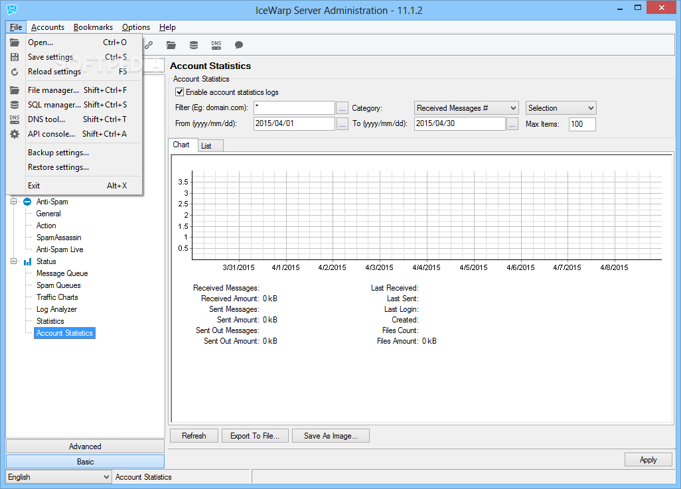Viewport: 681px width, 489px height.
Task: Collapse the Anti-Spam tree node
Action: pyautogui.click(x=13, y=202)
